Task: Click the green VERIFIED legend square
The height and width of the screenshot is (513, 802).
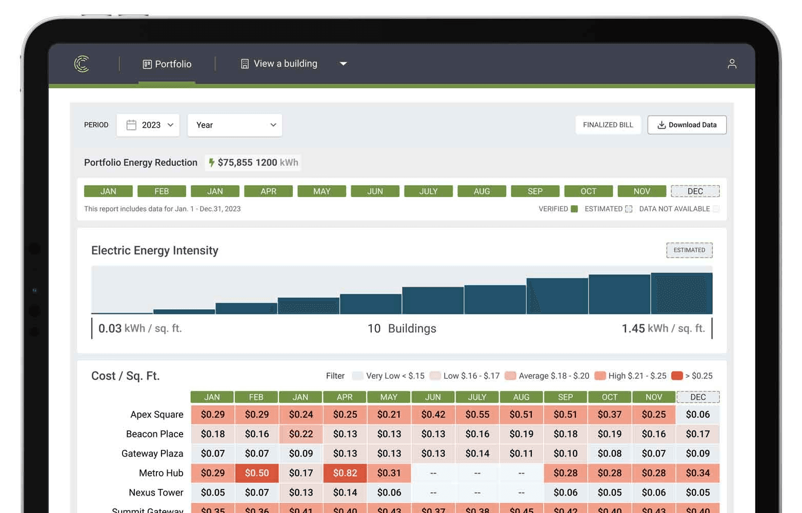Action: [574, 209]
